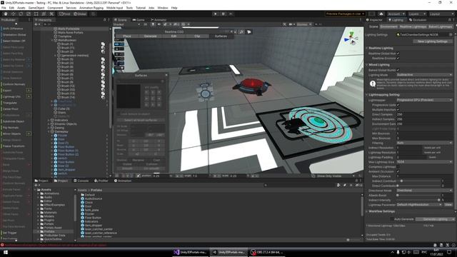The image size is (457, 257).
Task: Open Max Lightmap Size dropdown
Action: click(x=424, y=162)
